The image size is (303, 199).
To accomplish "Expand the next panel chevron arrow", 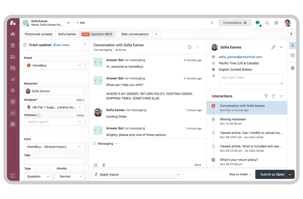I will (291, 34).
